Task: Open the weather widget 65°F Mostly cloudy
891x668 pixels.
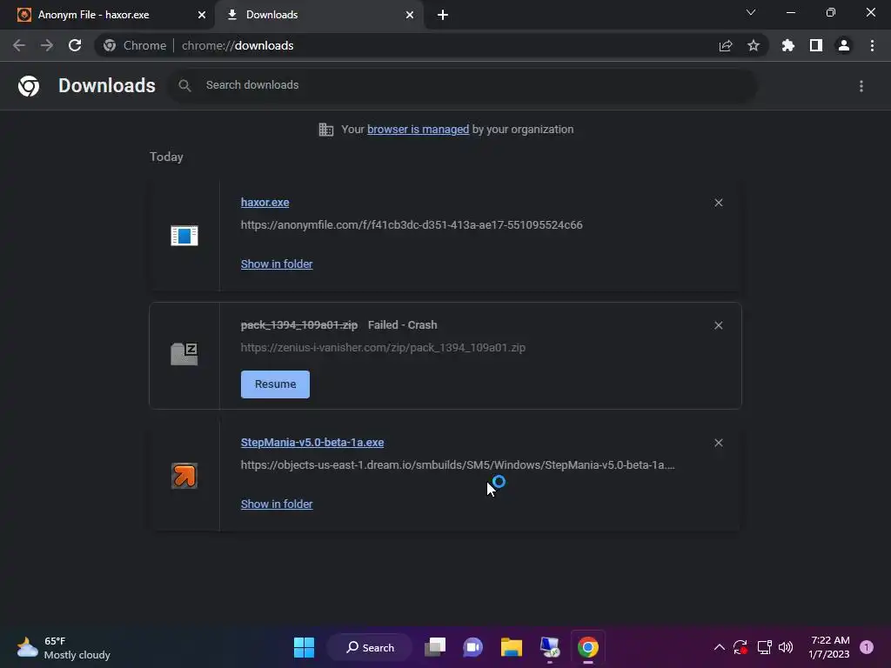Action: tap(64, 648)
